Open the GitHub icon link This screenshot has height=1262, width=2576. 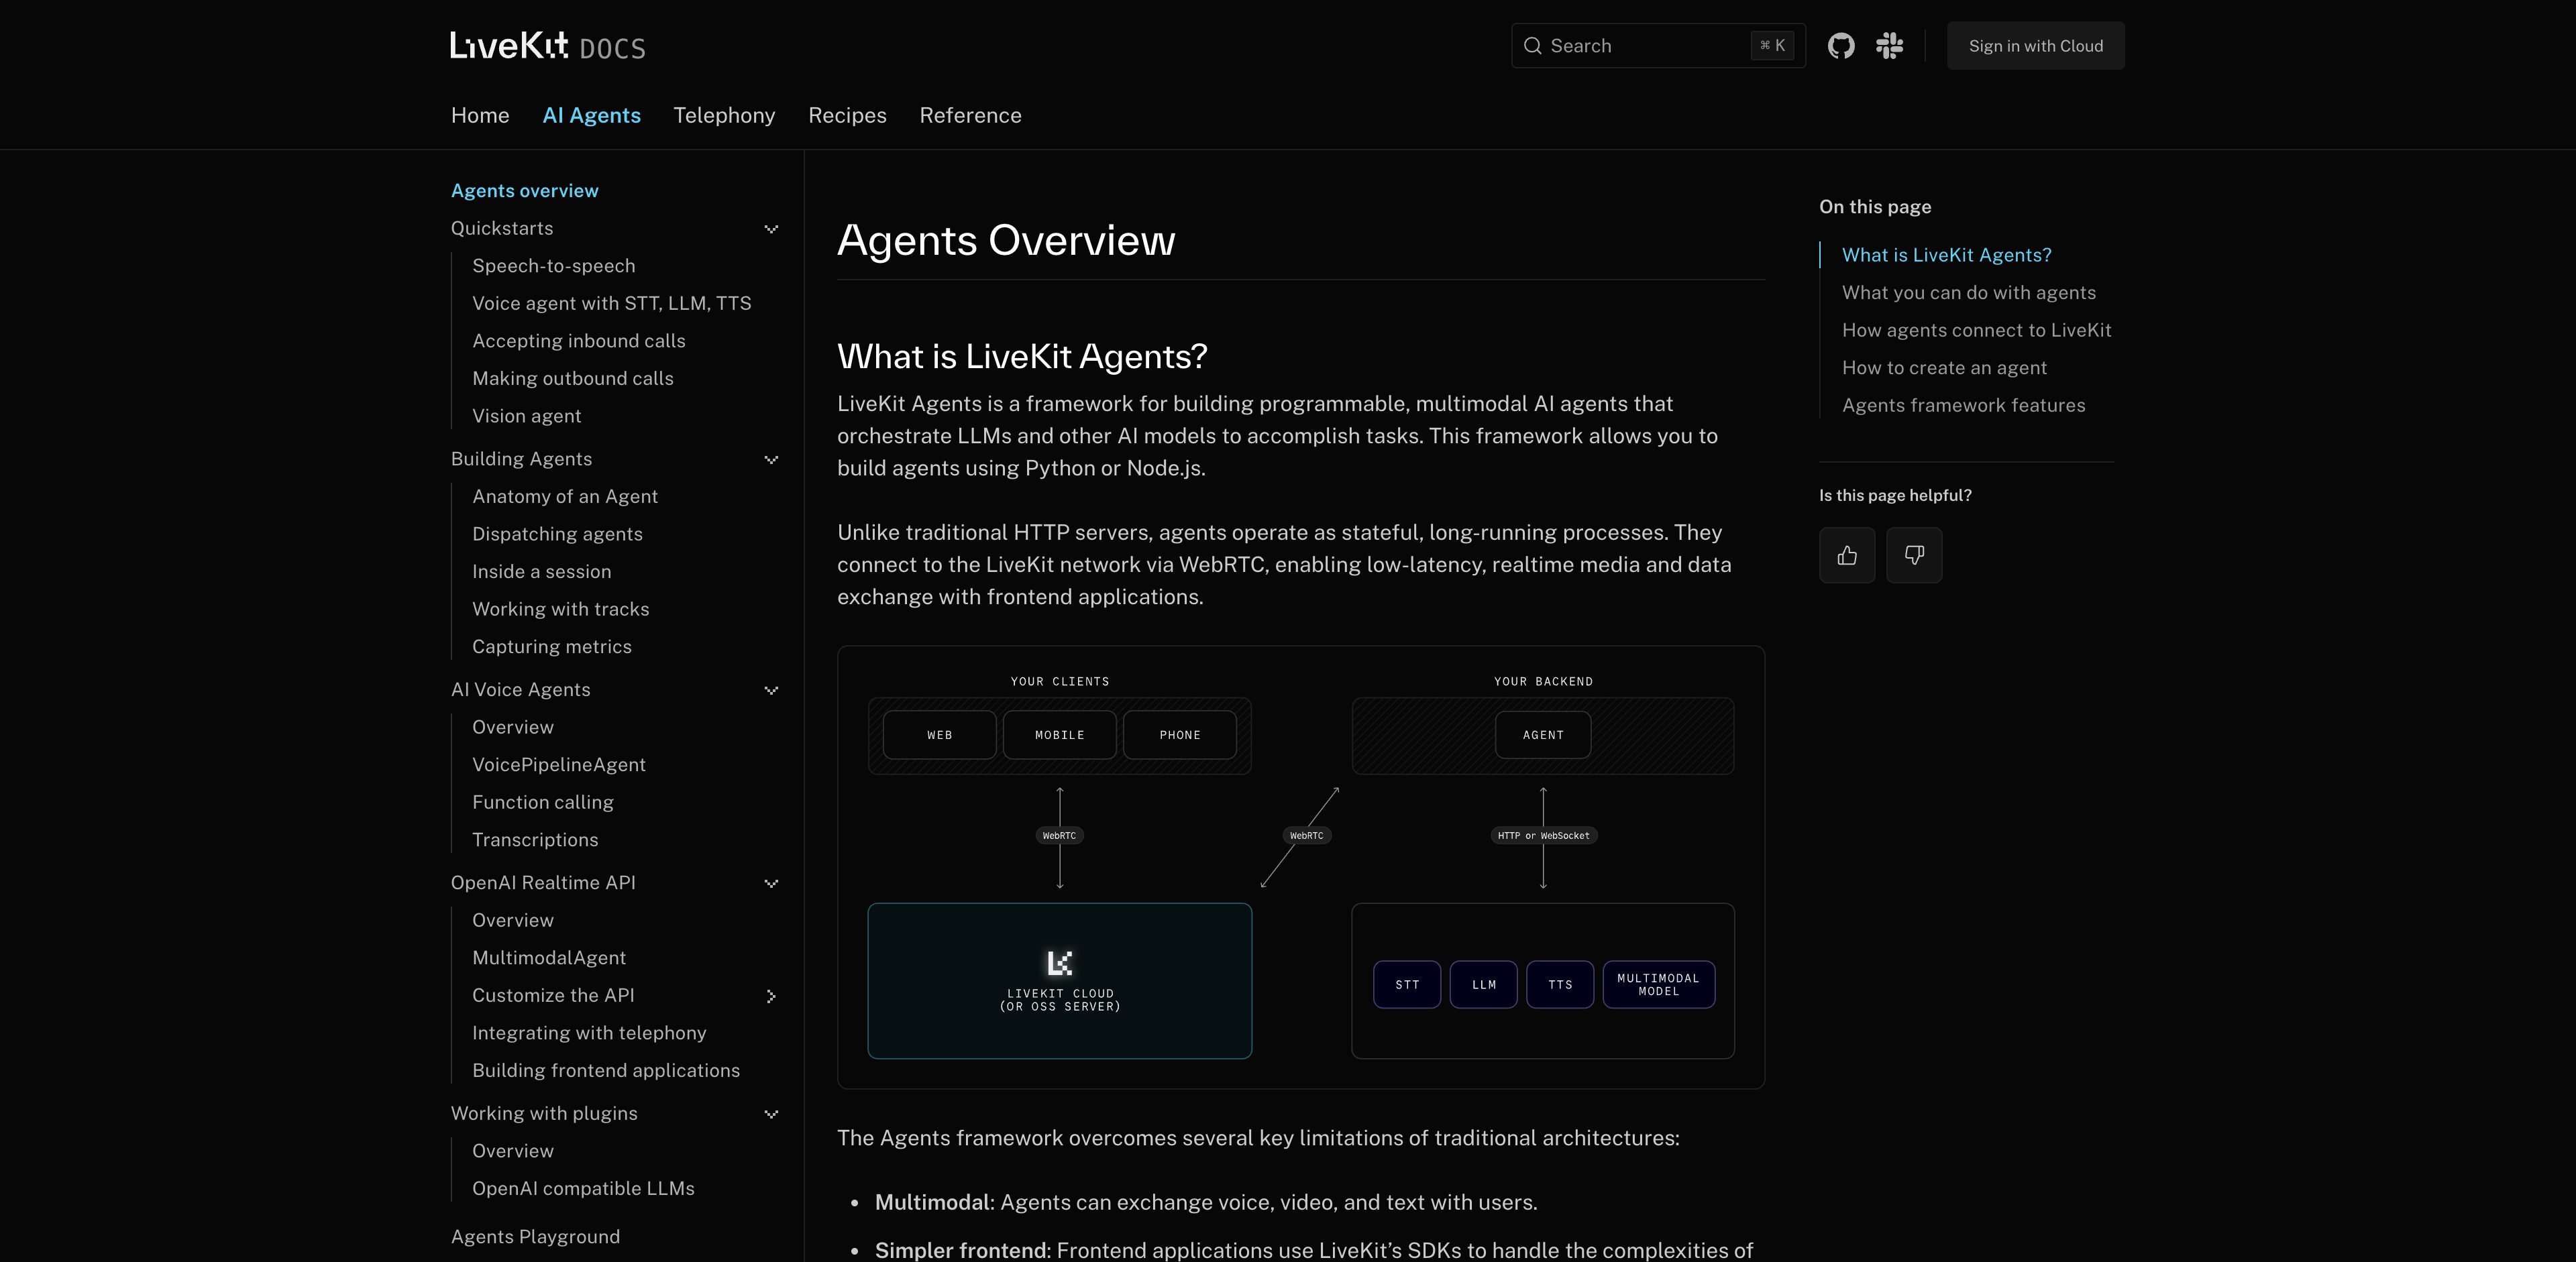tap(1841, 46)
